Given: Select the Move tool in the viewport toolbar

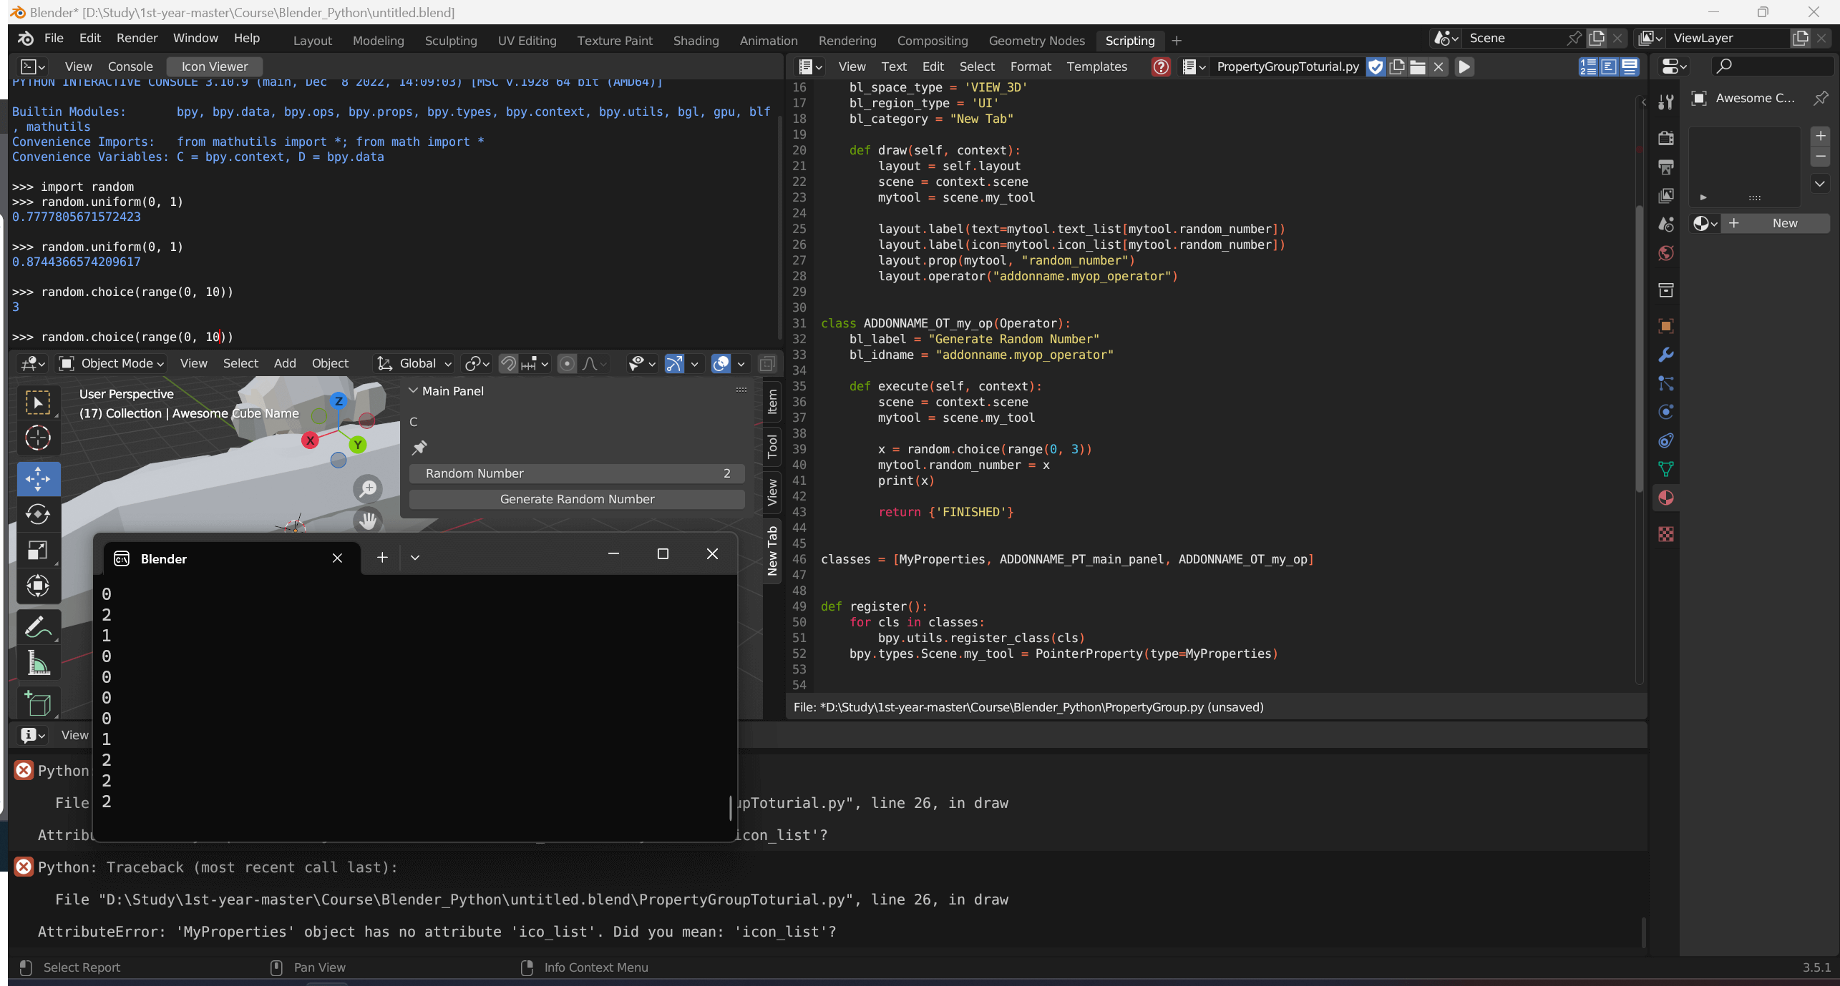Looking at the screenshot, I should pos(38,478).
